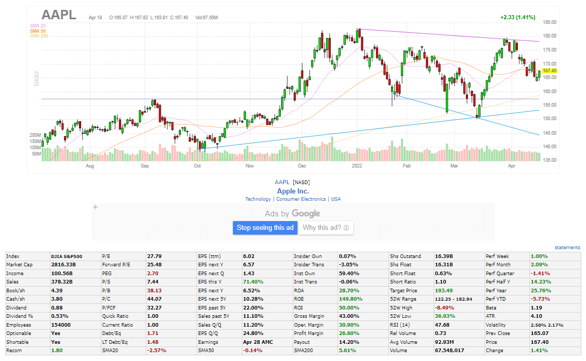
Task: Click the RSI (14) value 47.68
Action: point(442,325)
